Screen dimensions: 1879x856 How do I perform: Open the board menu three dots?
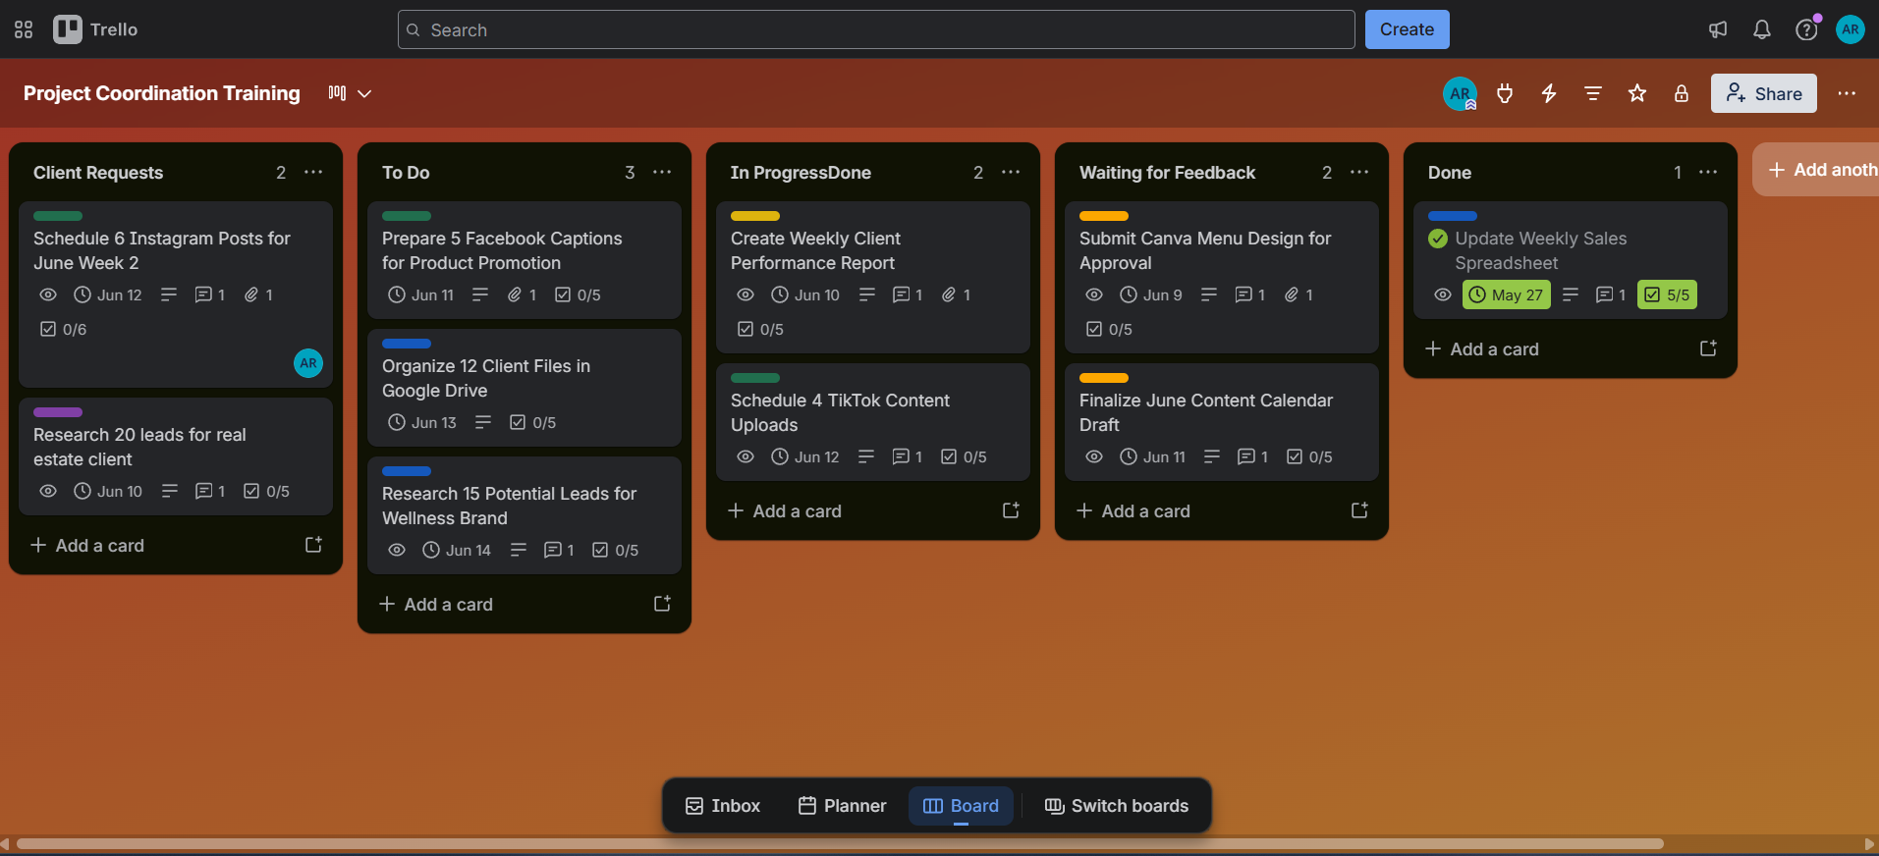point(1847,93)
